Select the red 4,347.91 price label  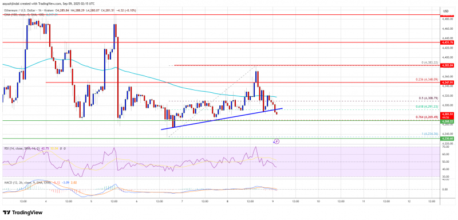[x=447, y=83]
